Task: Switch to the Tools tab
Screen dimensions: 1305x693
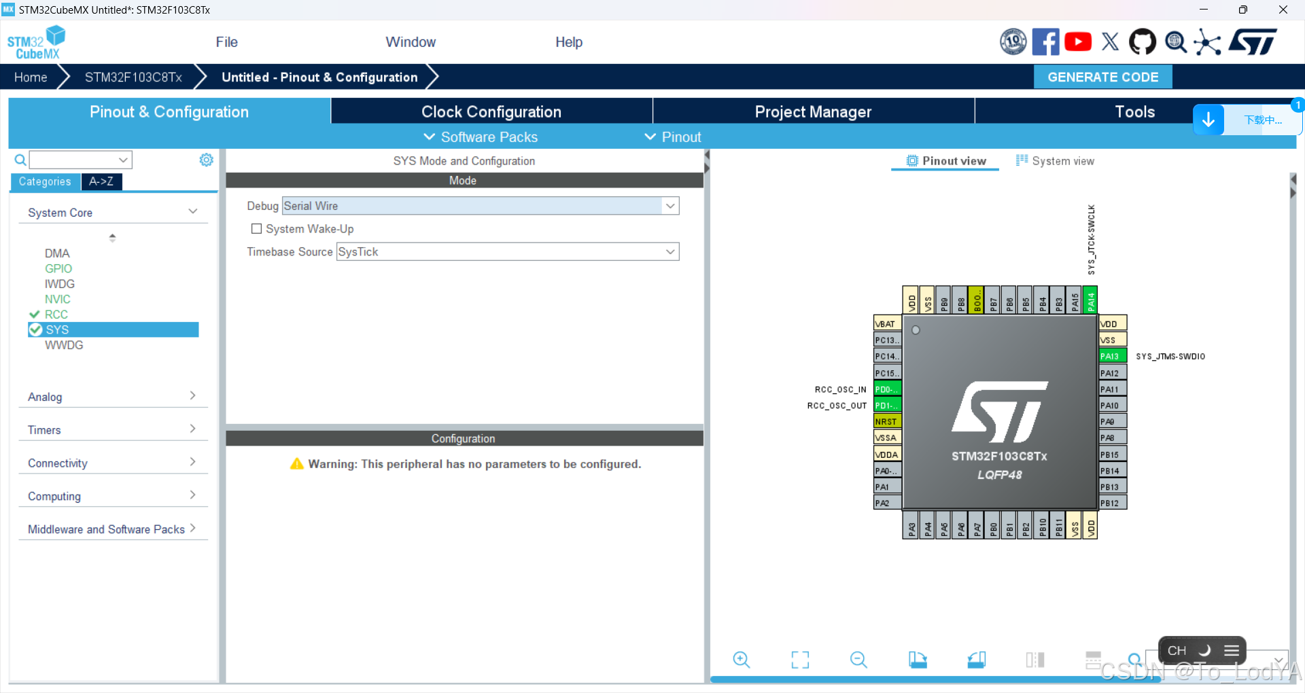Action: click(x=1134, y=111)
